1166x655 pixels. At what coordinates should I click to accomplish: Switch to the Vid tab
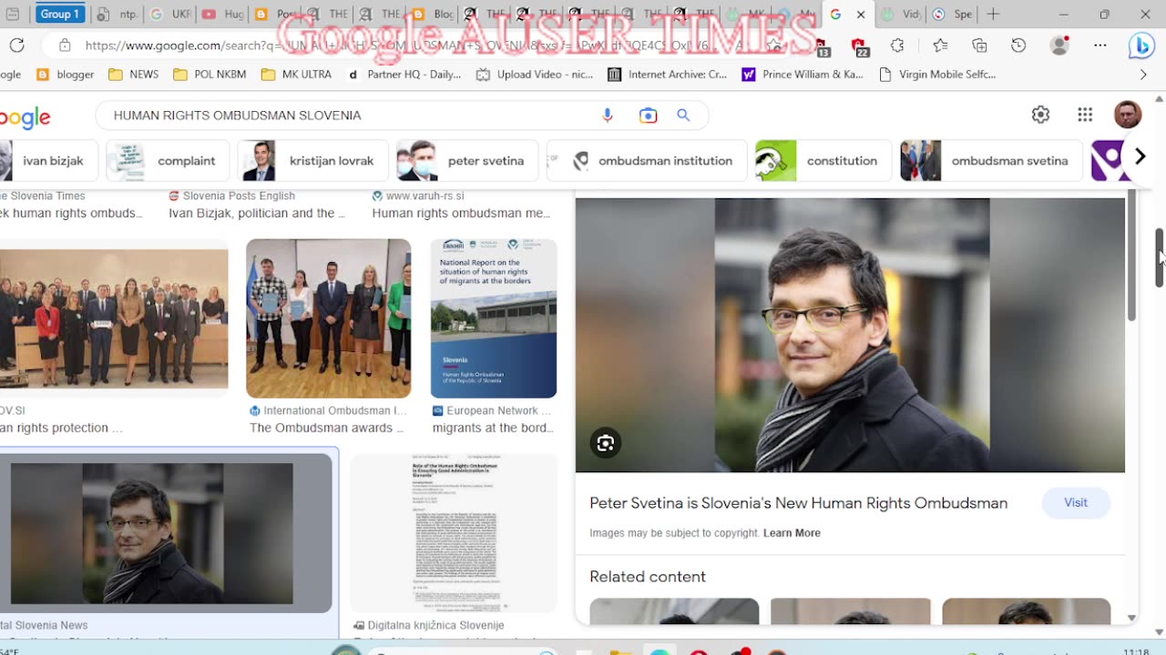(x=901, y=15)
